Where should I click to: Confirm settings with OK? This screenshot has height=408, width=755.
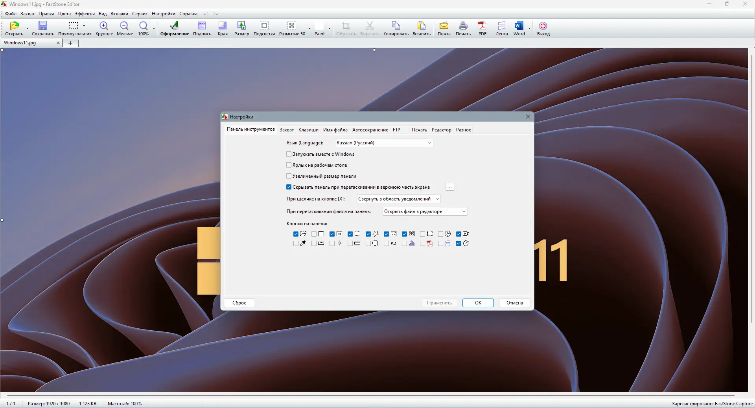point(478,303)
